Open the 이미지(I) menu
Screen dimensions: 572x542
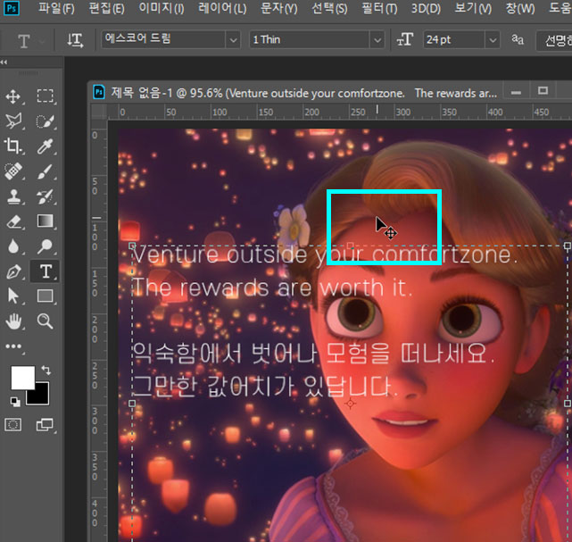[162, 8]
